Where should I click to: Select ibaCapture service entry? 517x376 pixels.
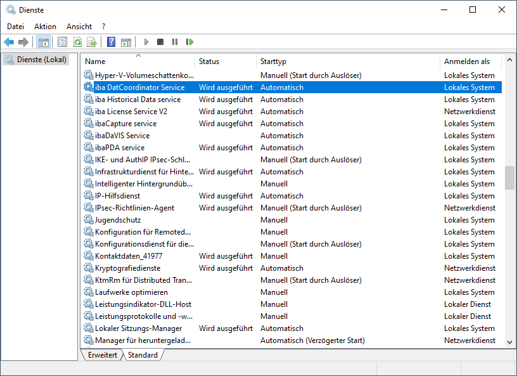pos(292,124)
